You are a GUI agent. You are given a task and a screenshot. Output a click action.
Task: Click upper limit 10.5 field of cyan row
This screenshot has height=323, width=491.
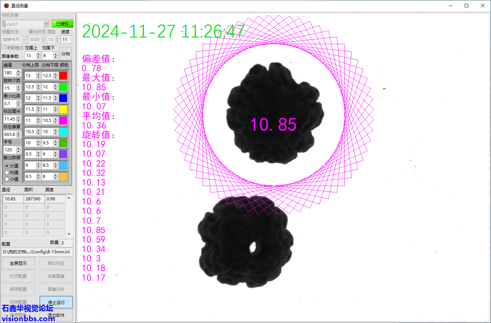(x=30, y=132)
